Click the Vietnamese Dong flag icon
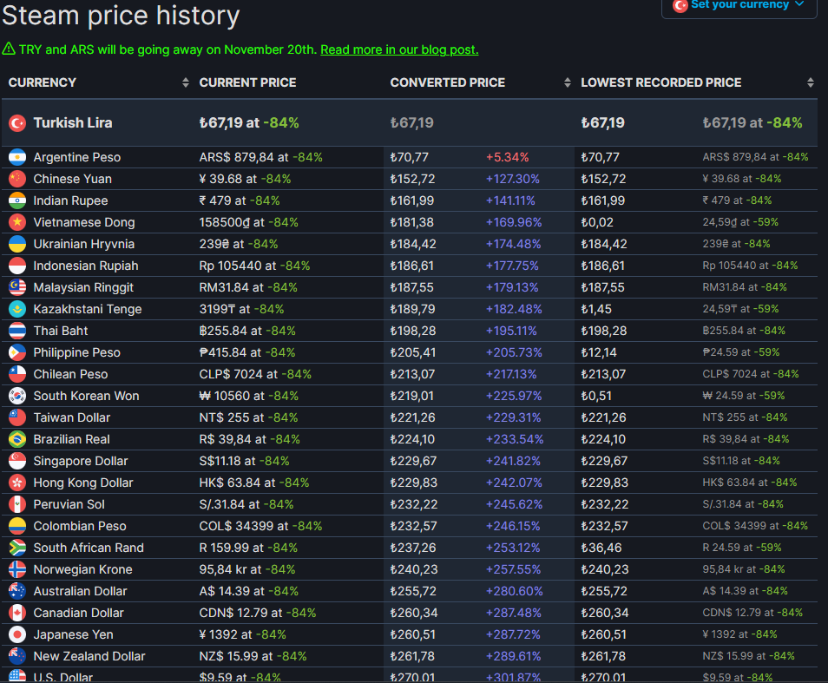828x683 pixels. click(17, 222)
